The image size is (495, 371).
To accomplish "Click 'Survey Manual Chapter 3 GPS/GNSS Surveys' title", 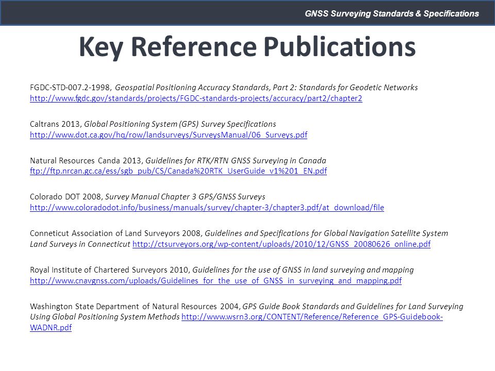I will pos(185,197).
